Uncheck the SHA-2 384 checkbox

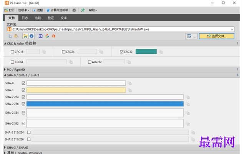[x=23, y=113]
